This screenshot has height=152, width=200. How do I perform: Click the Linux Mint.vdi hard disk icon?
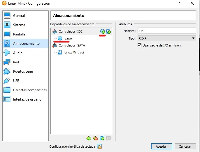coord(60,52)
